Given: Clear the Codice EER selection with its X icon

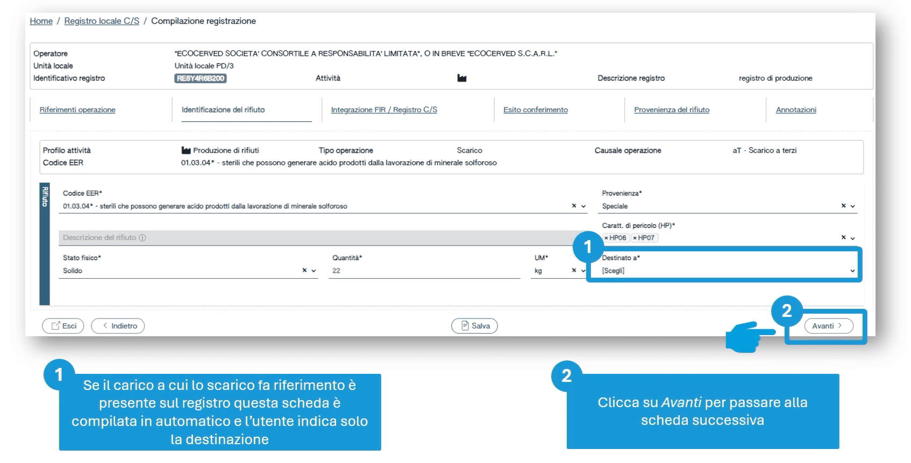Looking at the screenshot, I should pos(574,206).
